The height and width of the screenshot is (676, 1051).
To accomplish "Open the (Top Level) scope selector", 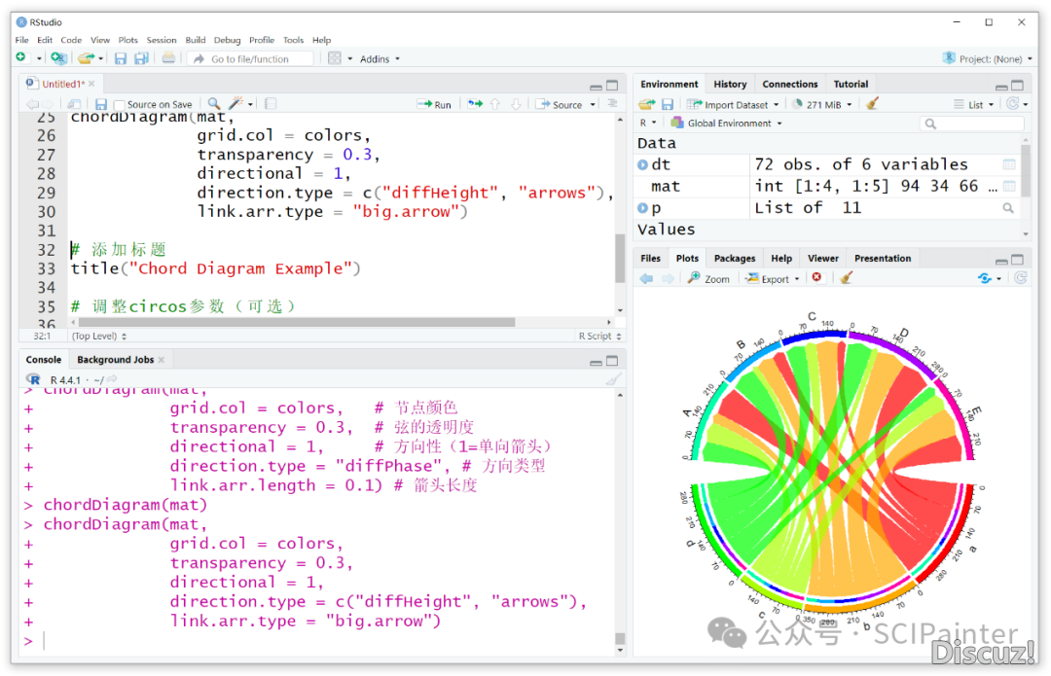I will (x=99, y=336).
